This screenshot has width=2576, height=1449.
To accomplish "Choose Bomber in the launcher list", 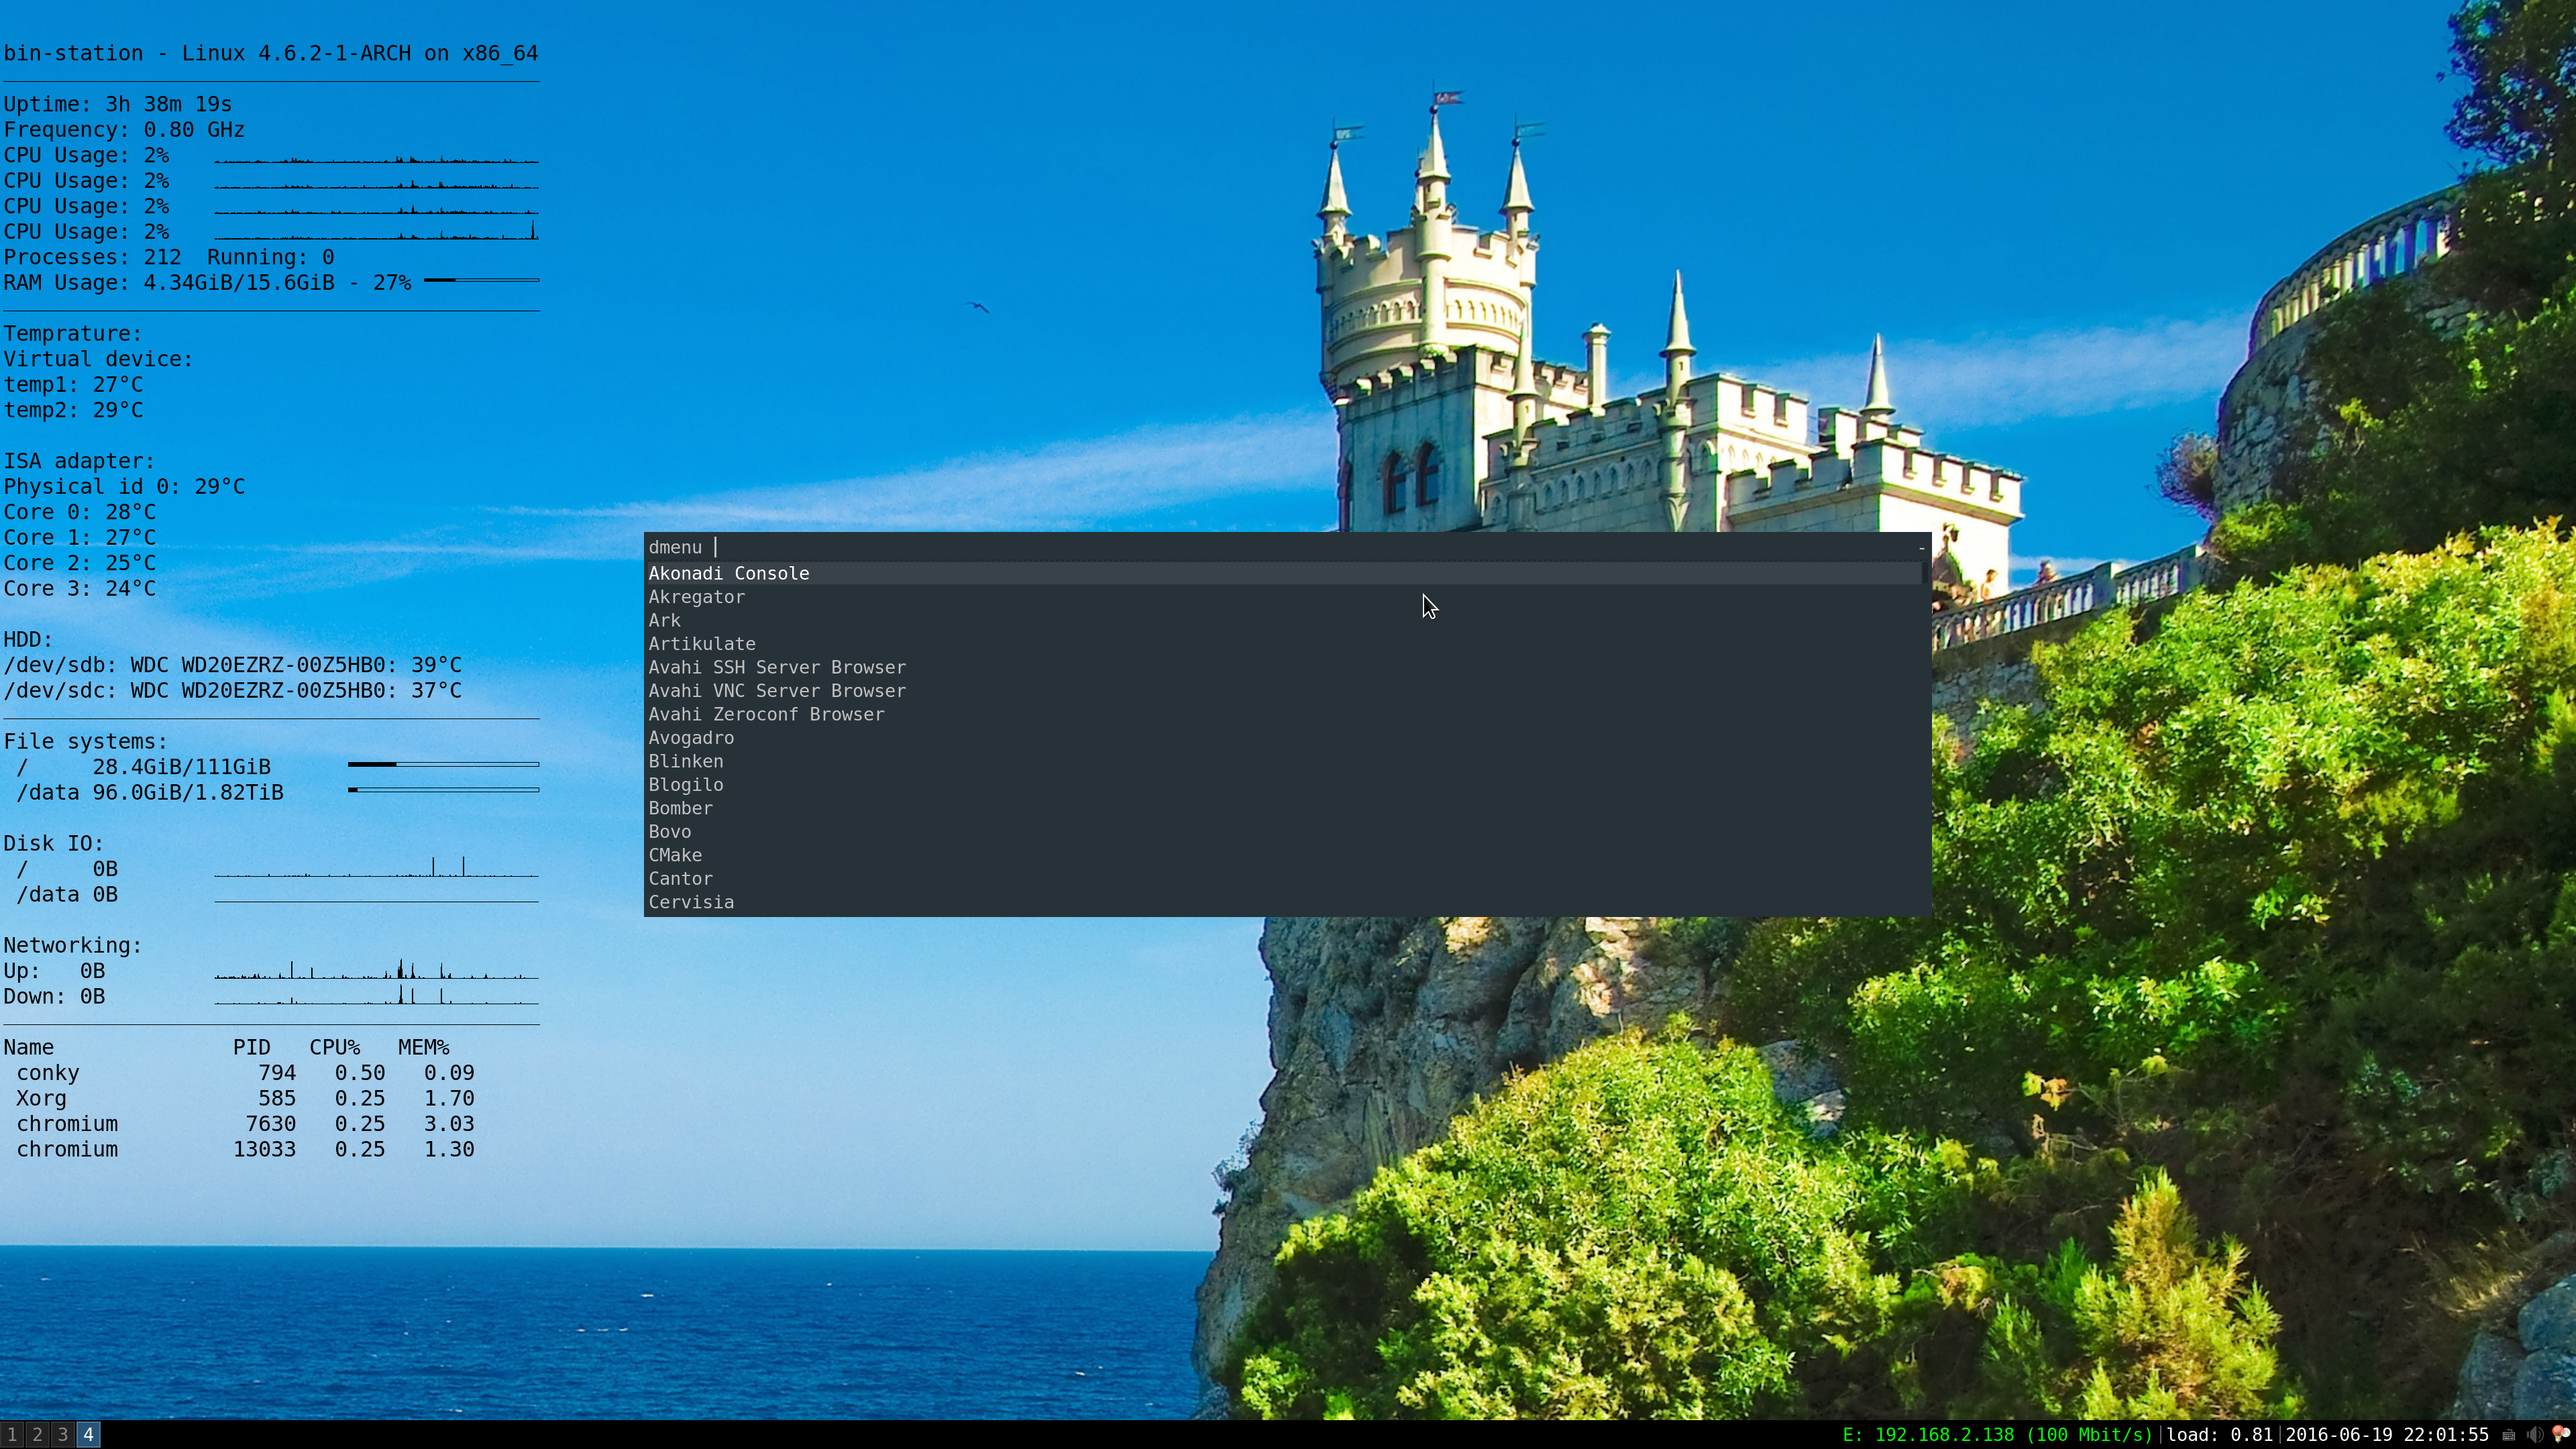I will 1284,808.
